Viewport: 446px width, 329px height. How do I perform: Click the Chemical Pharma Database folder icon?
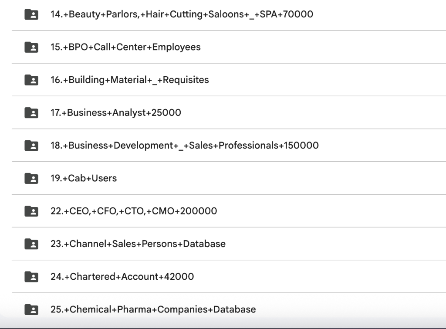(31, 309)
